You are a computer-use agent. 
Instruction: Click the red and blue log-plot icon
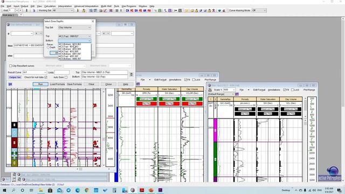[x=111, y=10]
